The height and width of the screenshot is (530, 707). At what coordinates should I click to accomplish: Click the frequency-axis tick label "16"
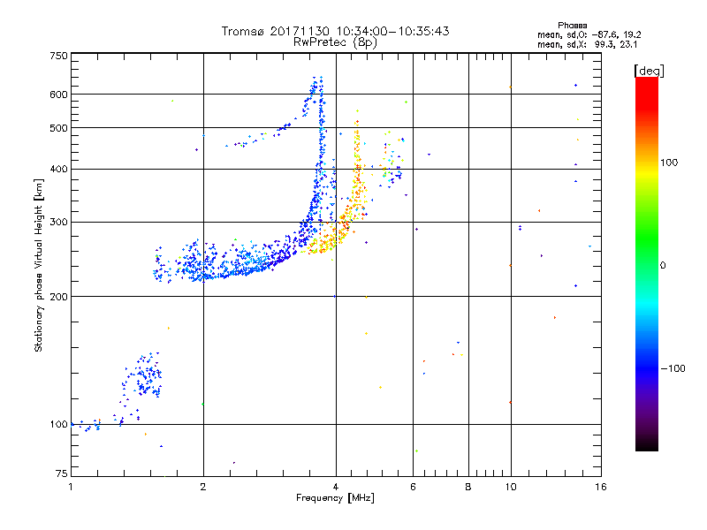click(x=601, y=487)
